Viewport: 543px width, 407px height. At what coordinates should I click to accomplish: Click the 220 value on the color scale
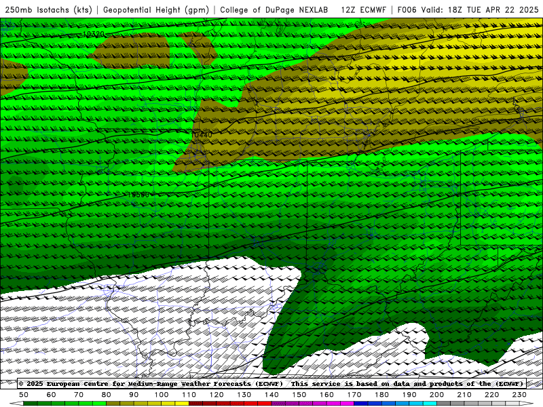(491, 395)
